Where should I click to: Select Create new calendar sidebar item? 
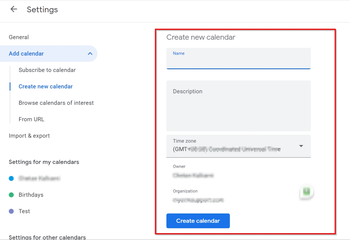(46, 87)
